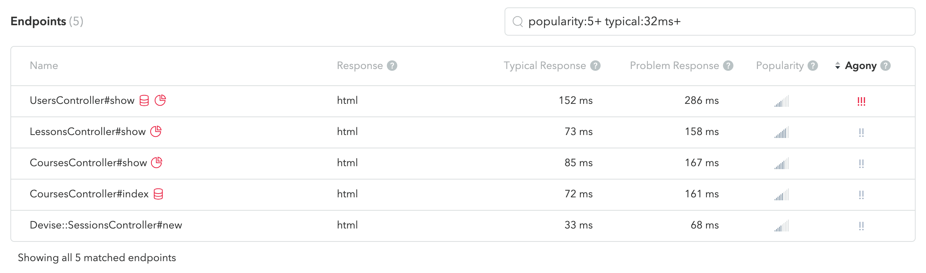Open help tooltip next to Response header
This screenshot has height=273, width=926.
[x=392, y=66]
